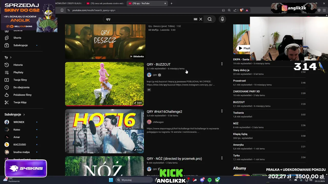Open 'brudna małpa' channel subscription

click(22, 152)
